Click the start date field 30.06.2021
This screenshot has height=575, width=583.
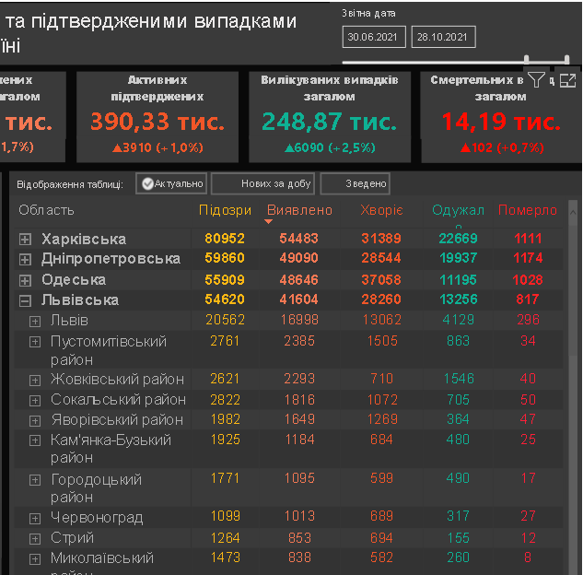[x=373, y=38]
